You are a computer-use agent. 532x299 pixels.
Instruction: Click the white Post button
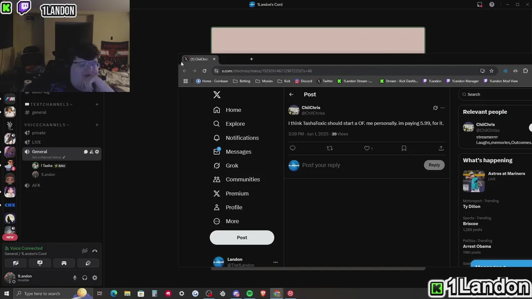tap(242, 238)
